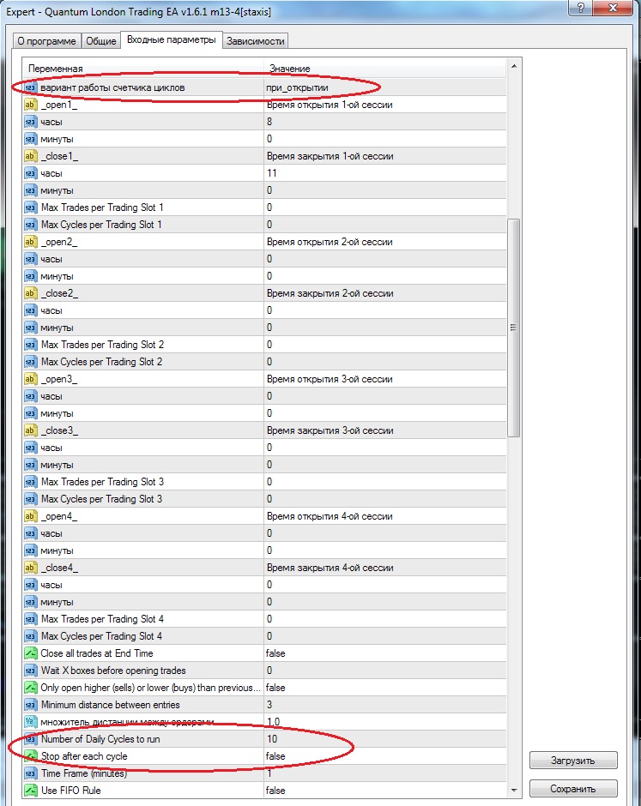The width and height of the screenshot is (641, 806).
Task: Edit value 10 of Number of Daily Cycles
Action: click(385, 739)
